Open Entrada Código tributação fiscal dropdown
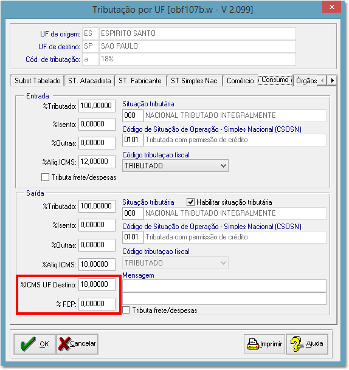The image size is (349, 370). coord(175,166)
